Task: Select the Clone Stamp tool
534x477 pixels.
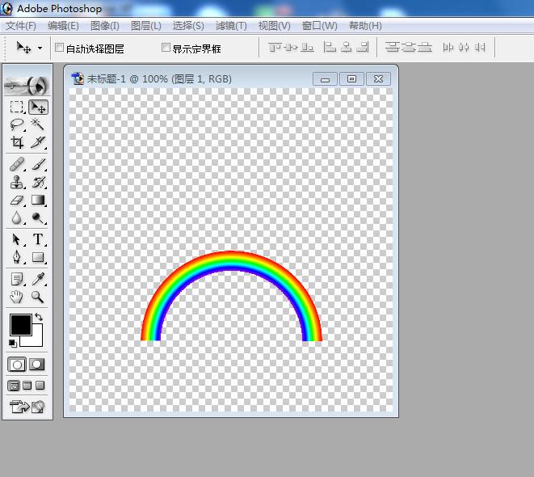Action: point(16,182)
